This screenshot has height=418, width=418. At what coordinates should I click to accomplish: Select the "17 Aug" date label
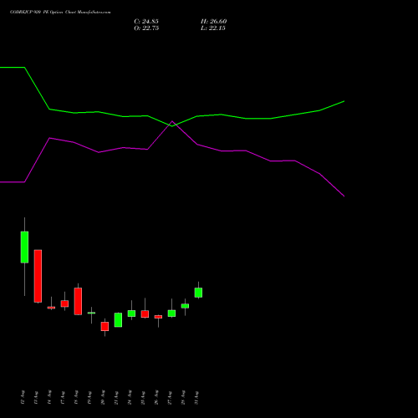pyautogui.click(x=63, y=397)
